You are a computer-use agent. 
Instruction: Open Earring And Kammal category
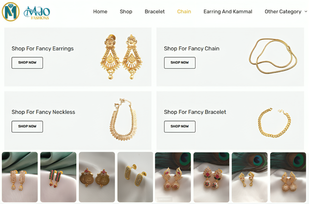pyautogui.click(x=228, y=11)
